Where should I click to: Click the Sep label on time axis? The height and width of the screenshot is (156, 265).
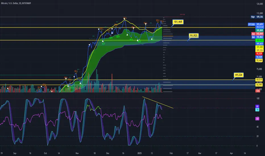15,153
